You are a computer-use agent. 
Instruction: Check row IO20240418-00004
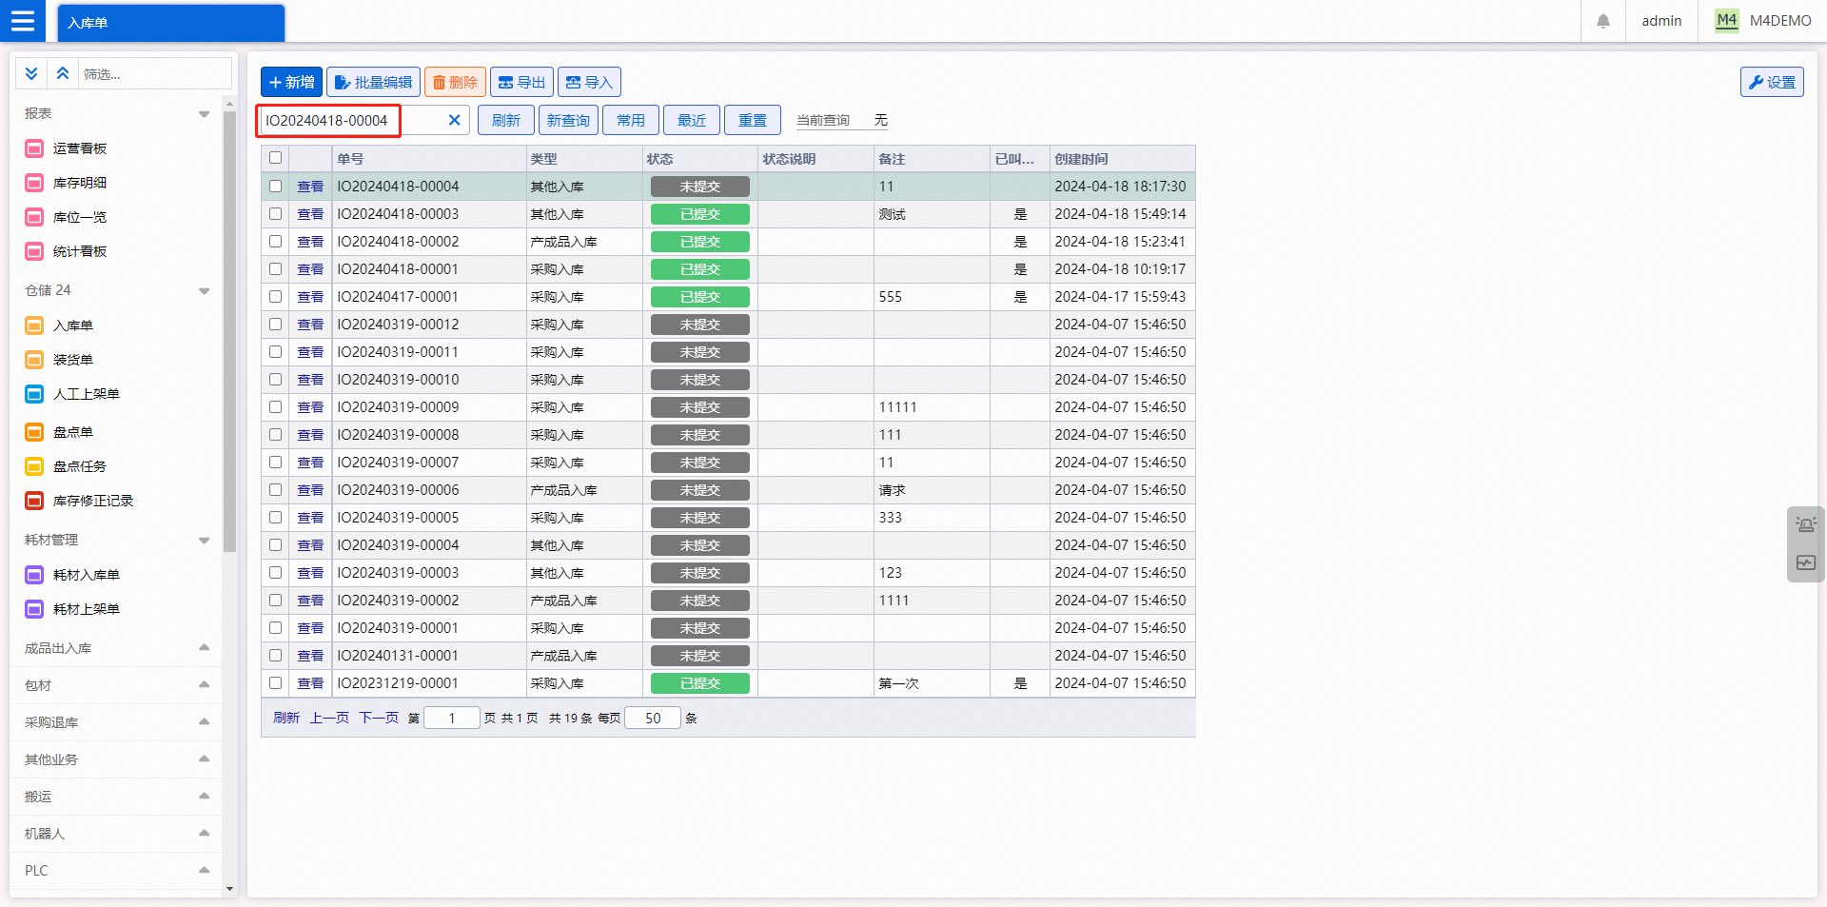275,187
